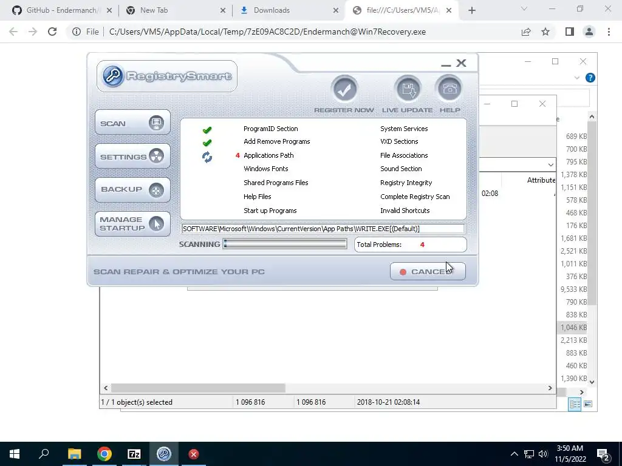Image resolution: width=622 pixels, height=466 pixels.
Task: Open a new browser tab with plus
Action: point(471,10)
